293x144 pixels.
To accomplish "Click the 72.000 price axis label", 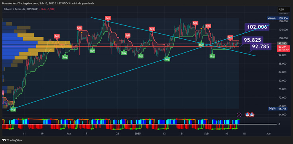I will point(283,98).
